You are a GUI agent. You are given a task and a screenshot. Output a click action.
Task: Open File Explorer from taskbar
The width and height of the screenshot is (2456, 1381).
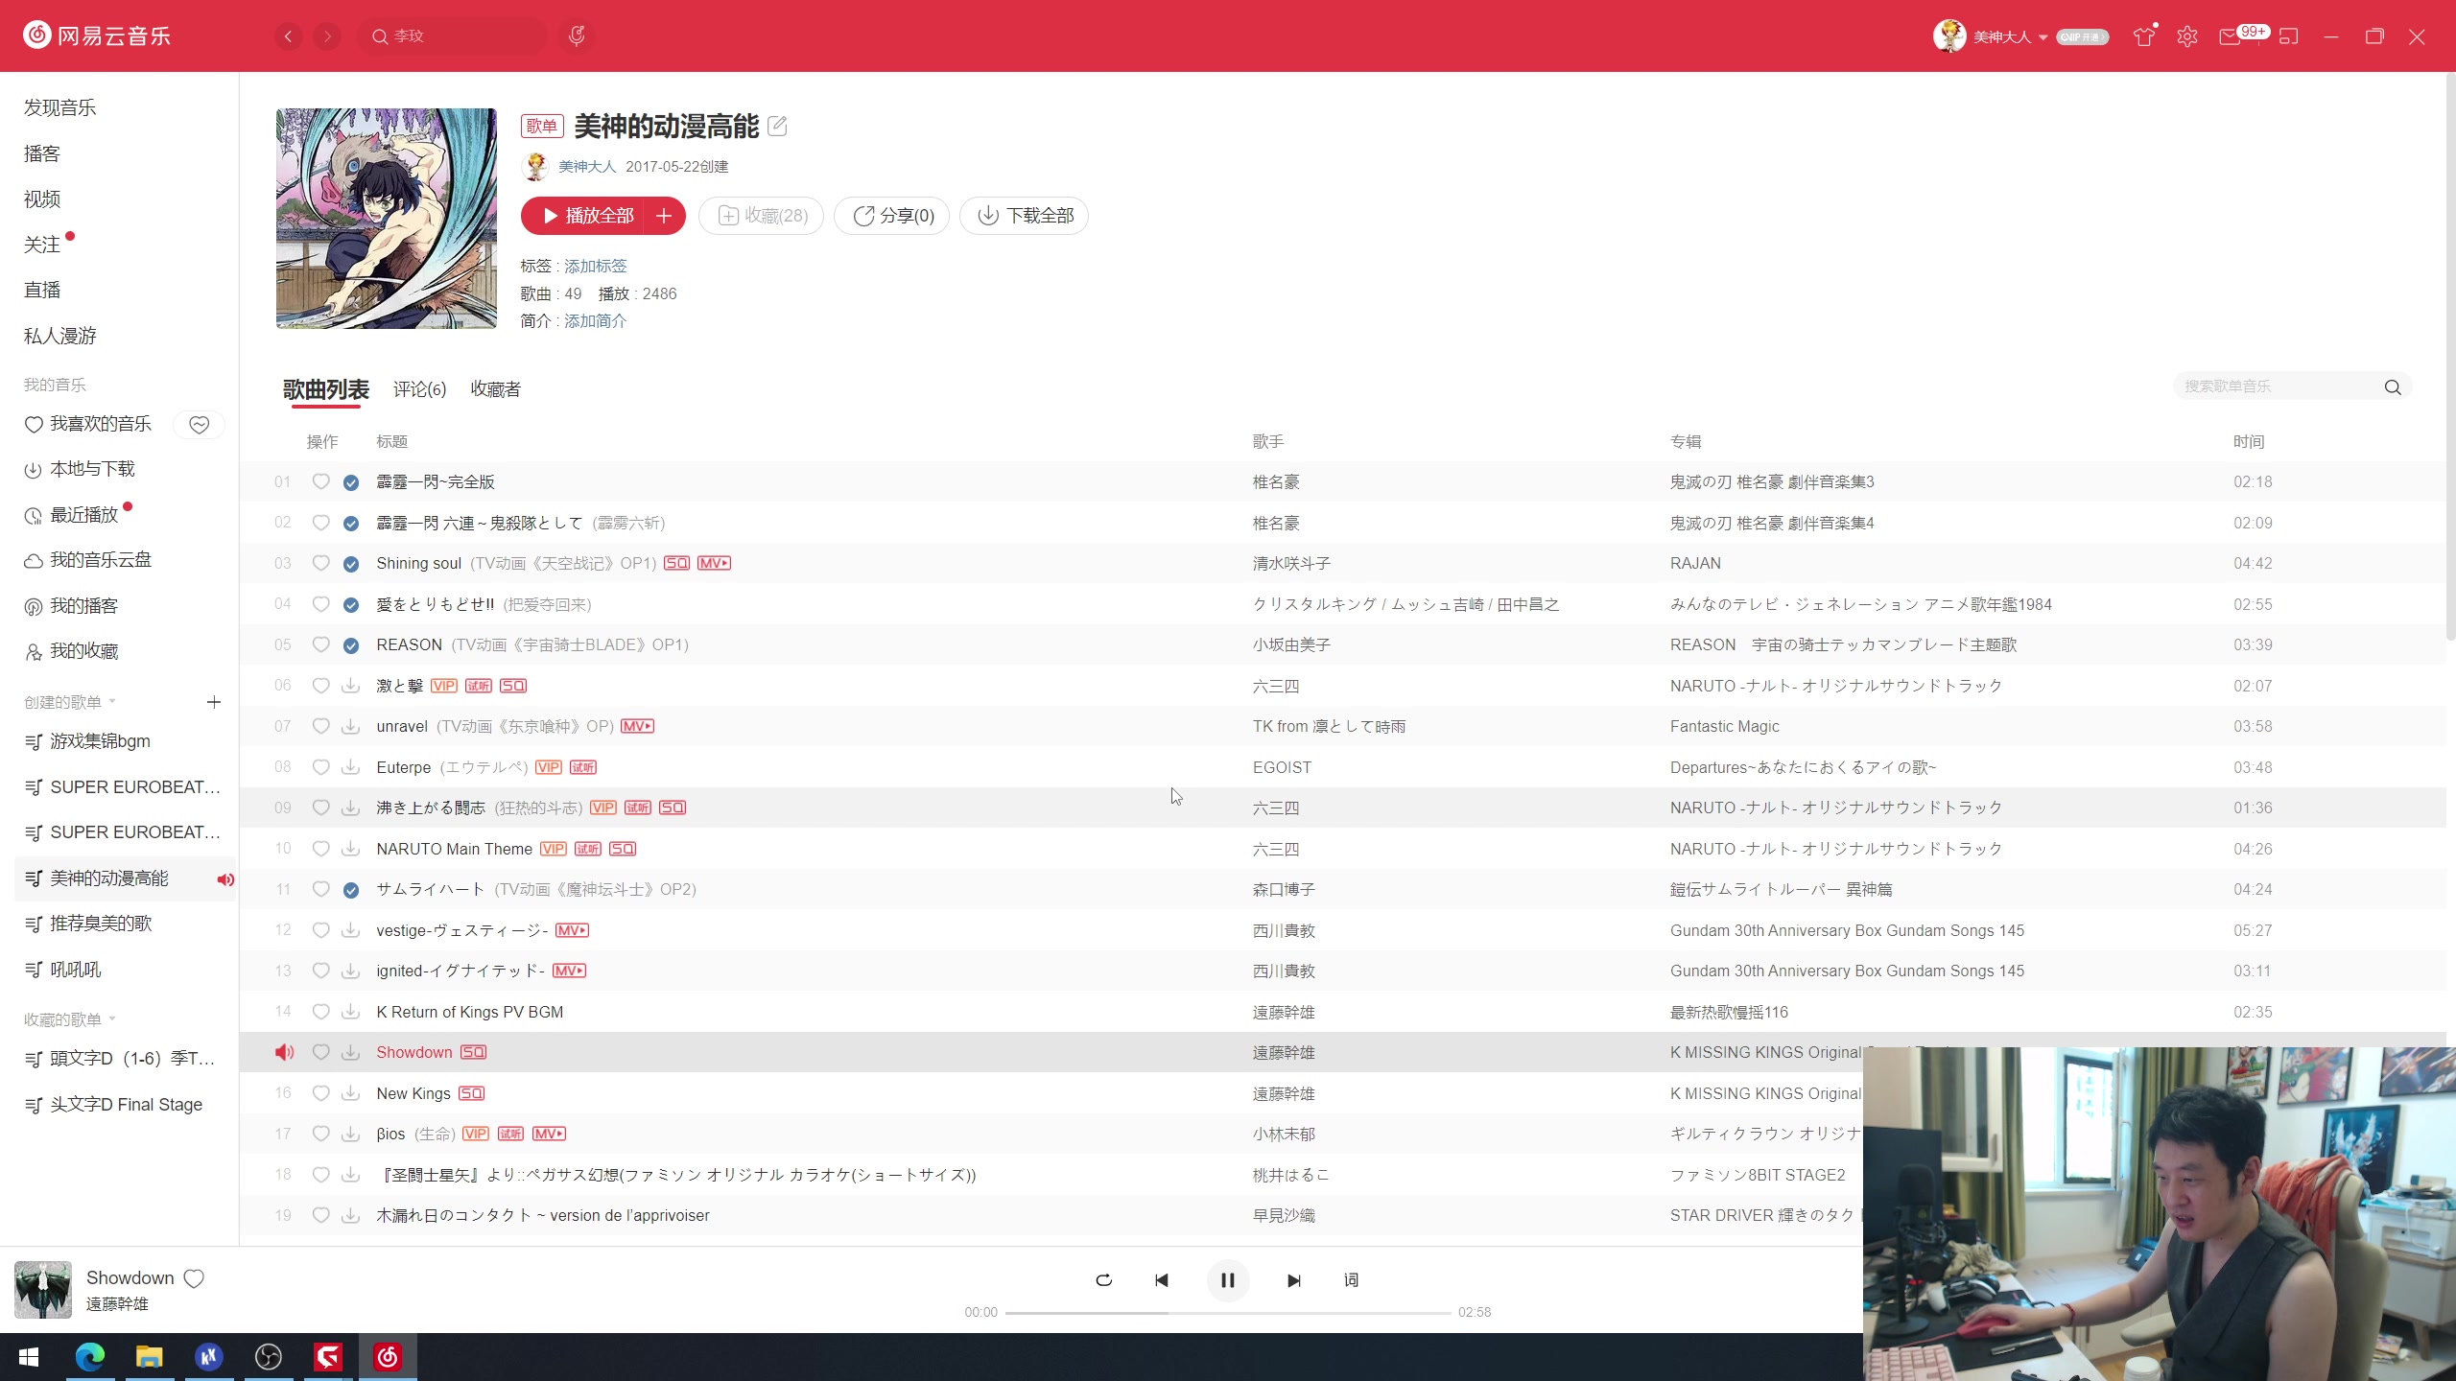[149, 1357]
